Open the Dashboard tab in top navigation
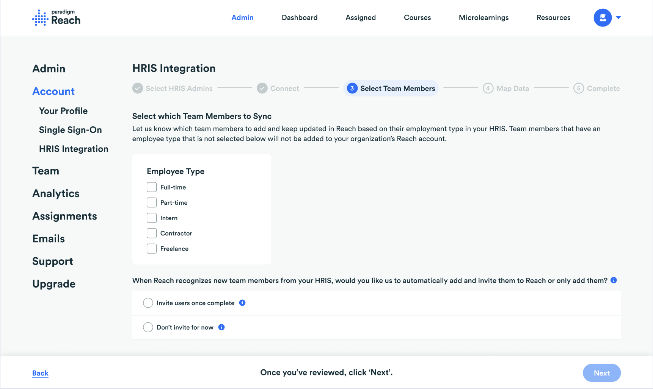The width and height of the screenshot is (653, 389). tap(300, 18)
